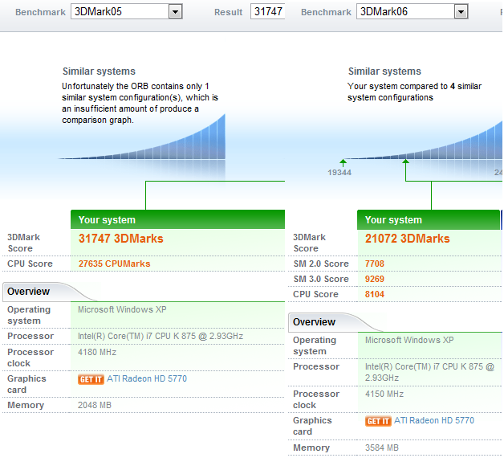The image size is (504, 466).
Task: Click the Result field showing 31747
Action: (x=267, y=11)
